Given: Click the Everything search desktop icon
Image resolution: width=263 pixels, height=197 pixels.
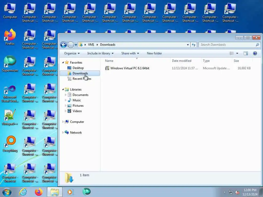Looking at the screenshot, I should pos(10,142).
